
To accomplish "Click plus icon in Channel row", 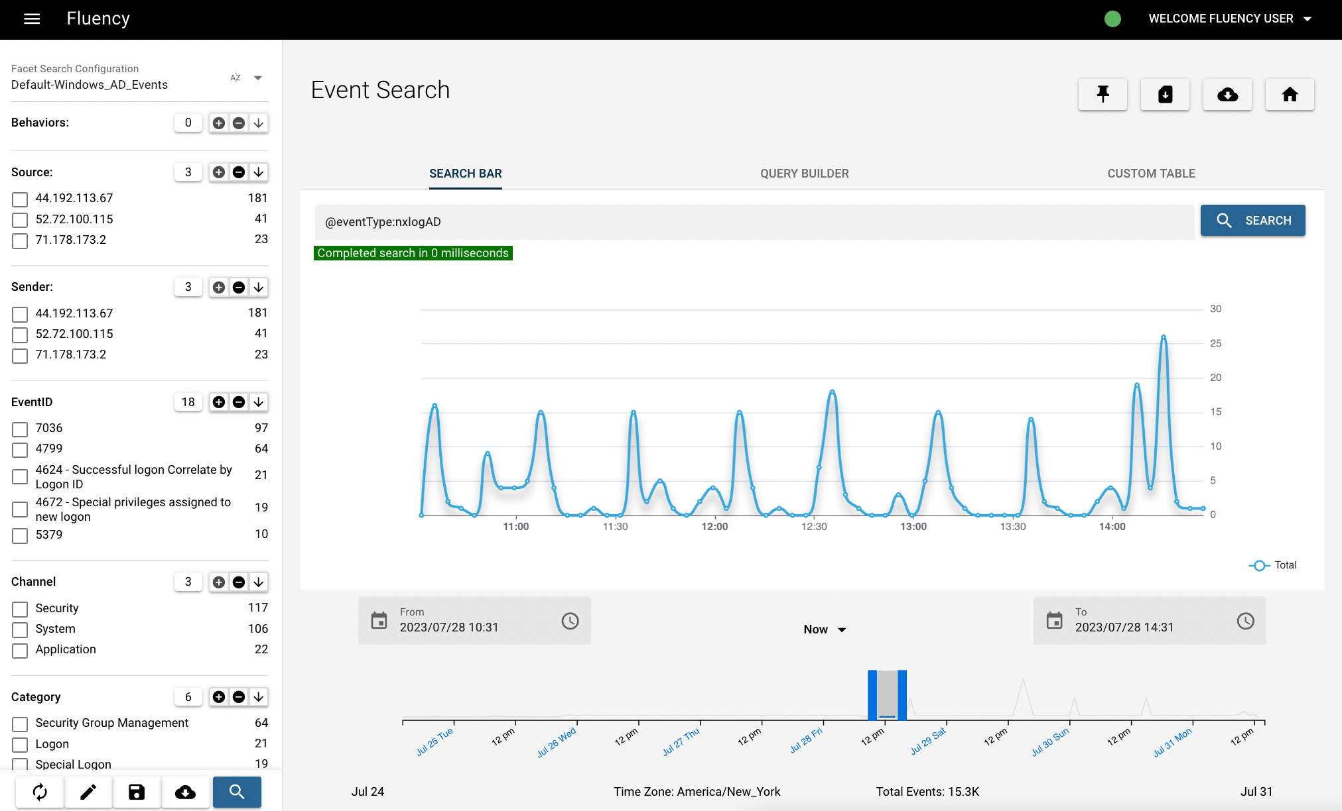I will click(x=219, y=582).
